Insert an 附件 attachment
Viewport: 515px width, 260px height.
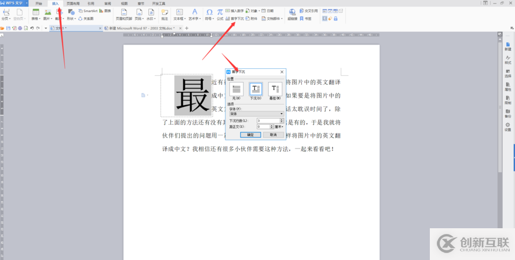click(251, 18)
